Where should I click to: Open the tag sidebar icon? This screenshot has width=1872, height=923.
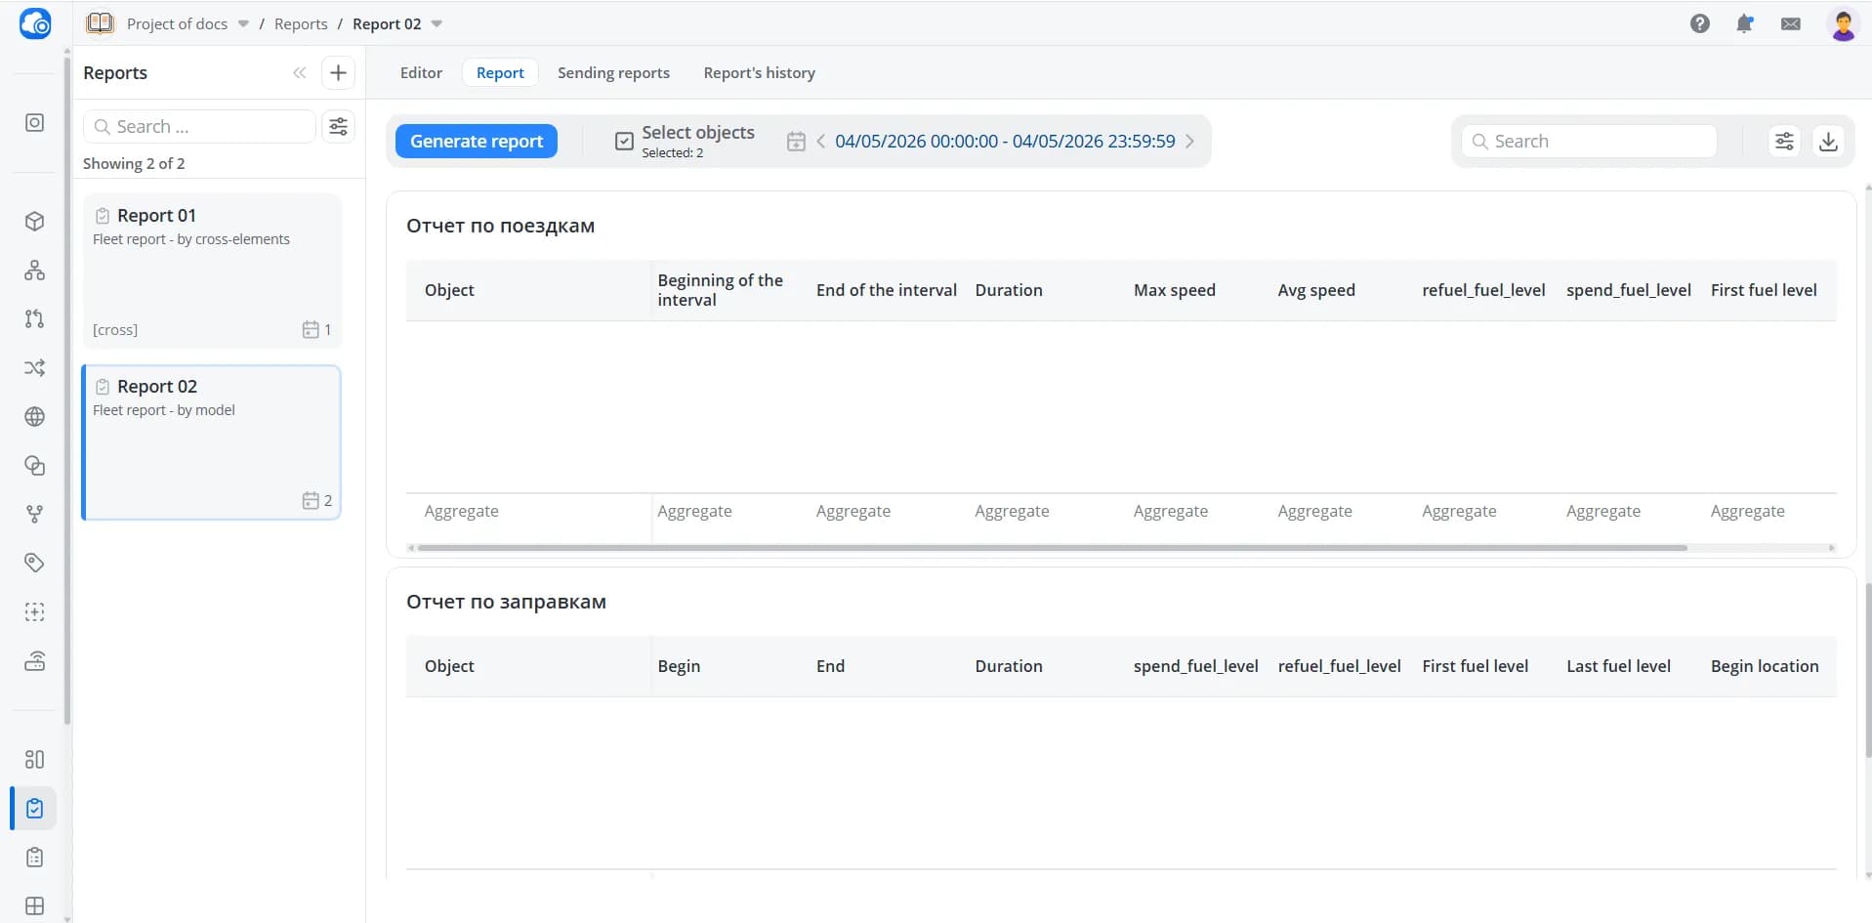(35, 563)
